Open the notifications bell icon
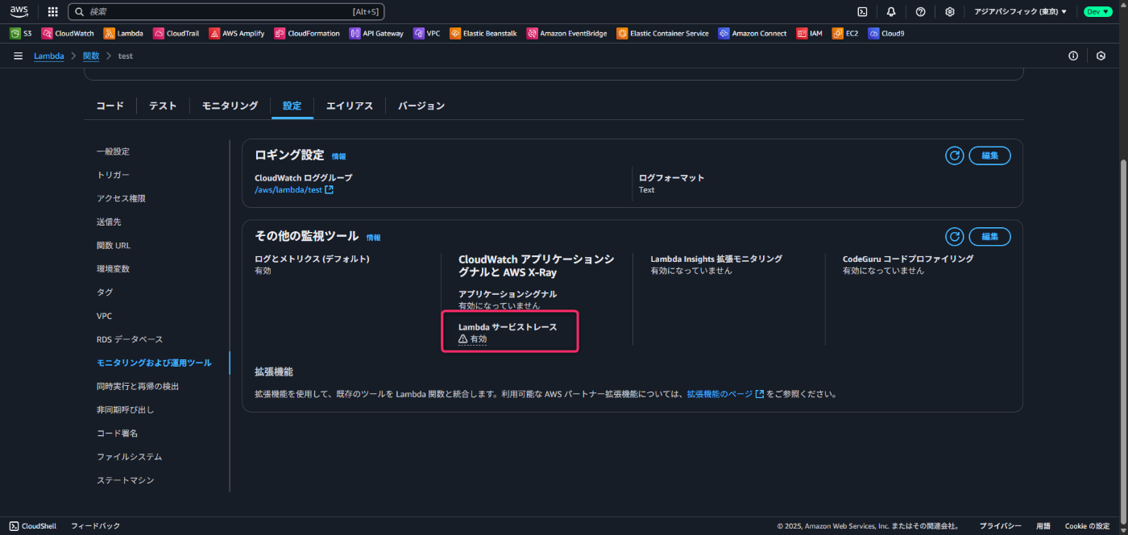1128x535 pixels. point(891,12)
